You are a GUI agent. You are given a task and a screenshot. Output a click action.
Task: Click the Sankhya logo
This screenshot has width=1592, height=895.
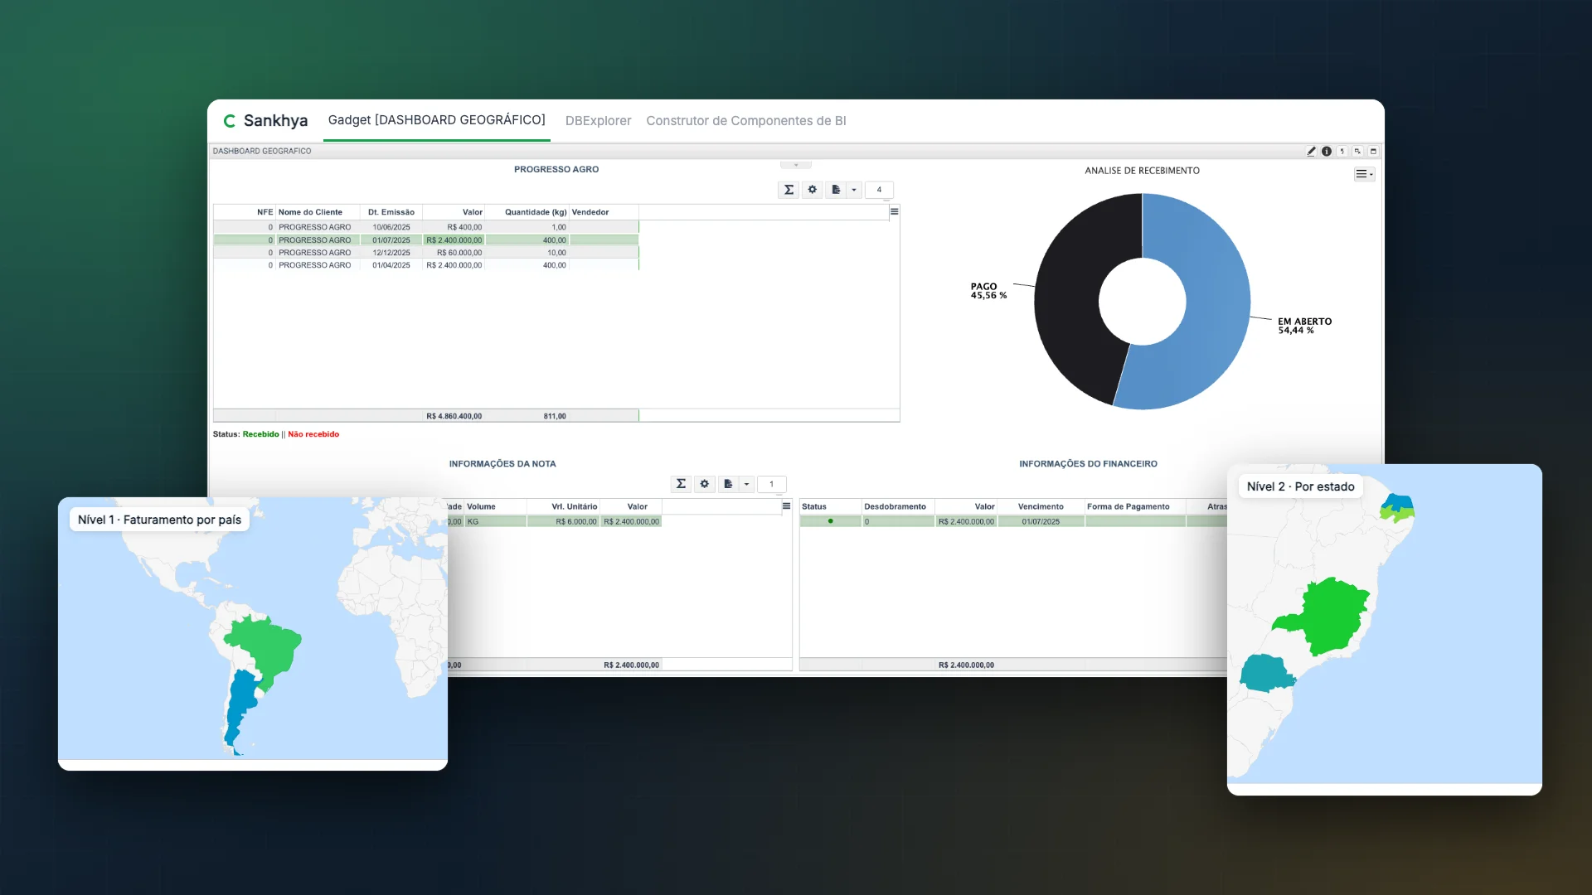[x=265, y=121]
